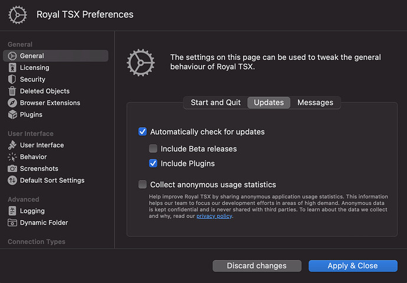The height and width of the screenshot is (283, 407).
Task: Click the Screenshots camera icon
Action: pyautogui.click(x=12, y=169)
